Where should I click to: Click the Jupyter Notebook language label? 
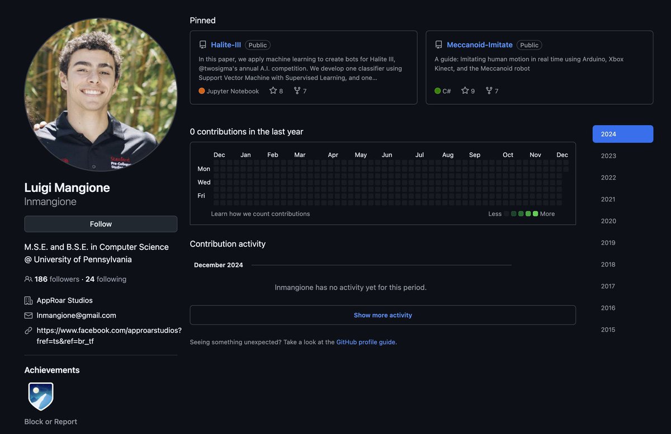point(233,91)
